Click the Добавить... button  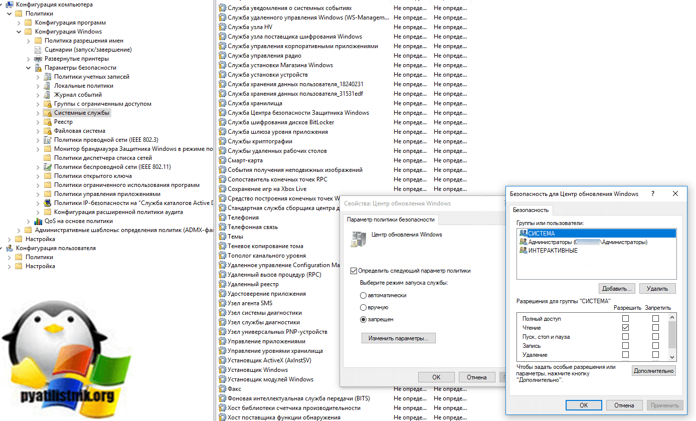point(617,289)
